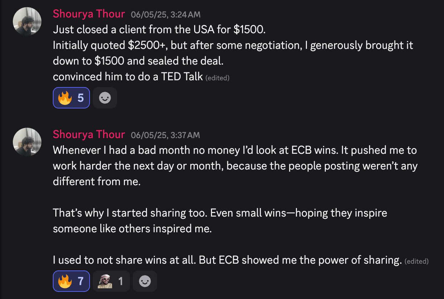The width and height of the screenshot is (444, 299).
Task: Click the text 'That's why I started sharing too'
Action: [130, 213]
